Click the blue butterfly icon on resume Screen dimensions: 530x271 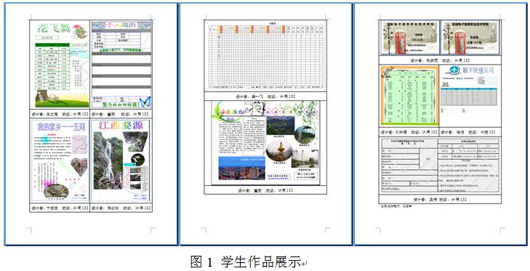(x=145, y=102)
